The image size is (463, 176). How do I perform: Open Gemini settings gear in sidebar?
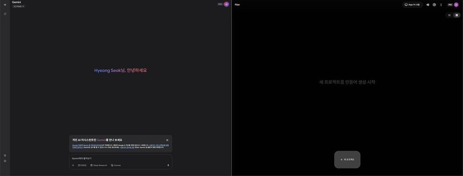pyautogui.click(x=5, y=161)
